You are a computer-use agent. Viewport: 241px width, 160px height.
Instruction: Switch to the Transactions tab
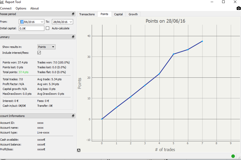pos(87,14)
